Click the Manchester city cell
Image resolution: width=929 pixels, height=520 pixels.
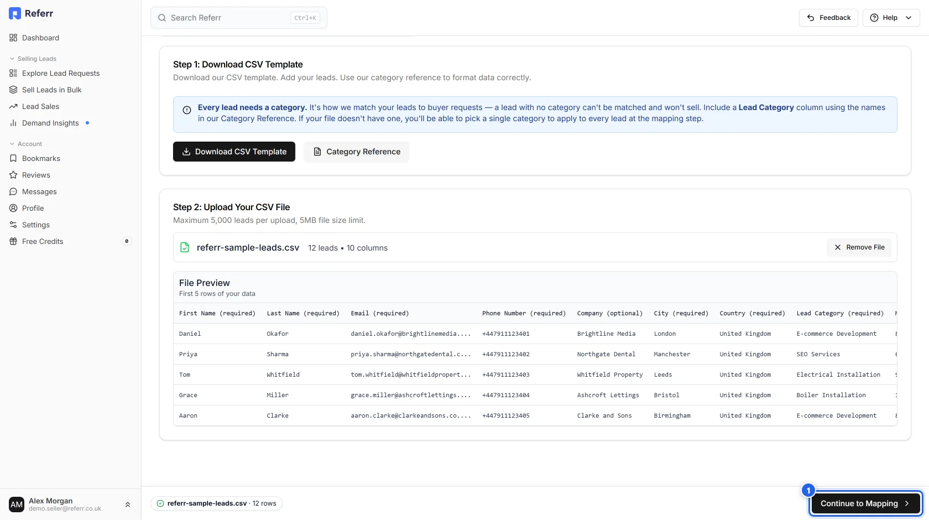tap(672, 354)
